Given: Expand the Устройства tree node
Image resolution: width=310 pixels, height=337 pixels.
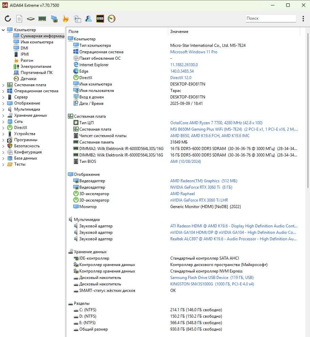Looking at the screenshot, I should (3, 134).
